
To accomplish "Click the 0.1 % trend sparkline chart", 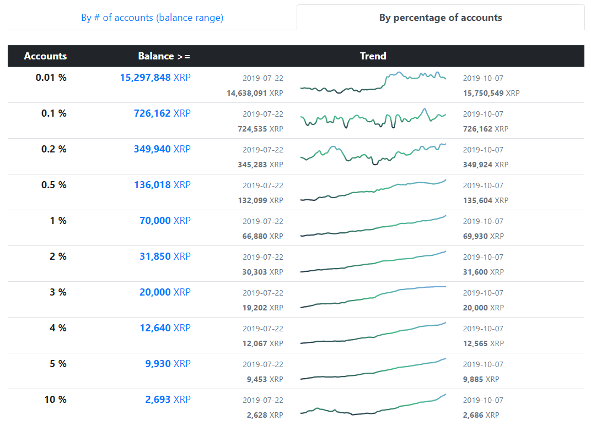I will coord(373,119).
